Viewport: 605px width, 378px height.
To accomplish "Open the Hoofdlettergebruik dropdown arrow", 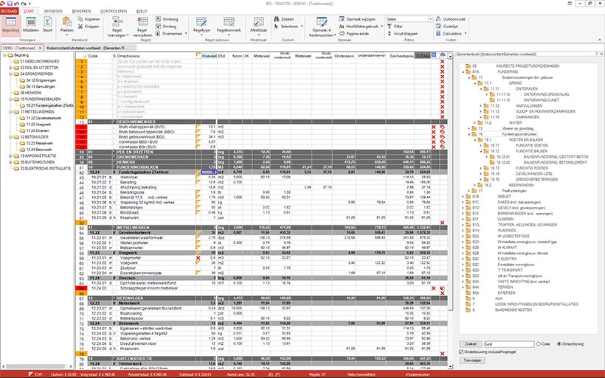I will pos(382,27).
